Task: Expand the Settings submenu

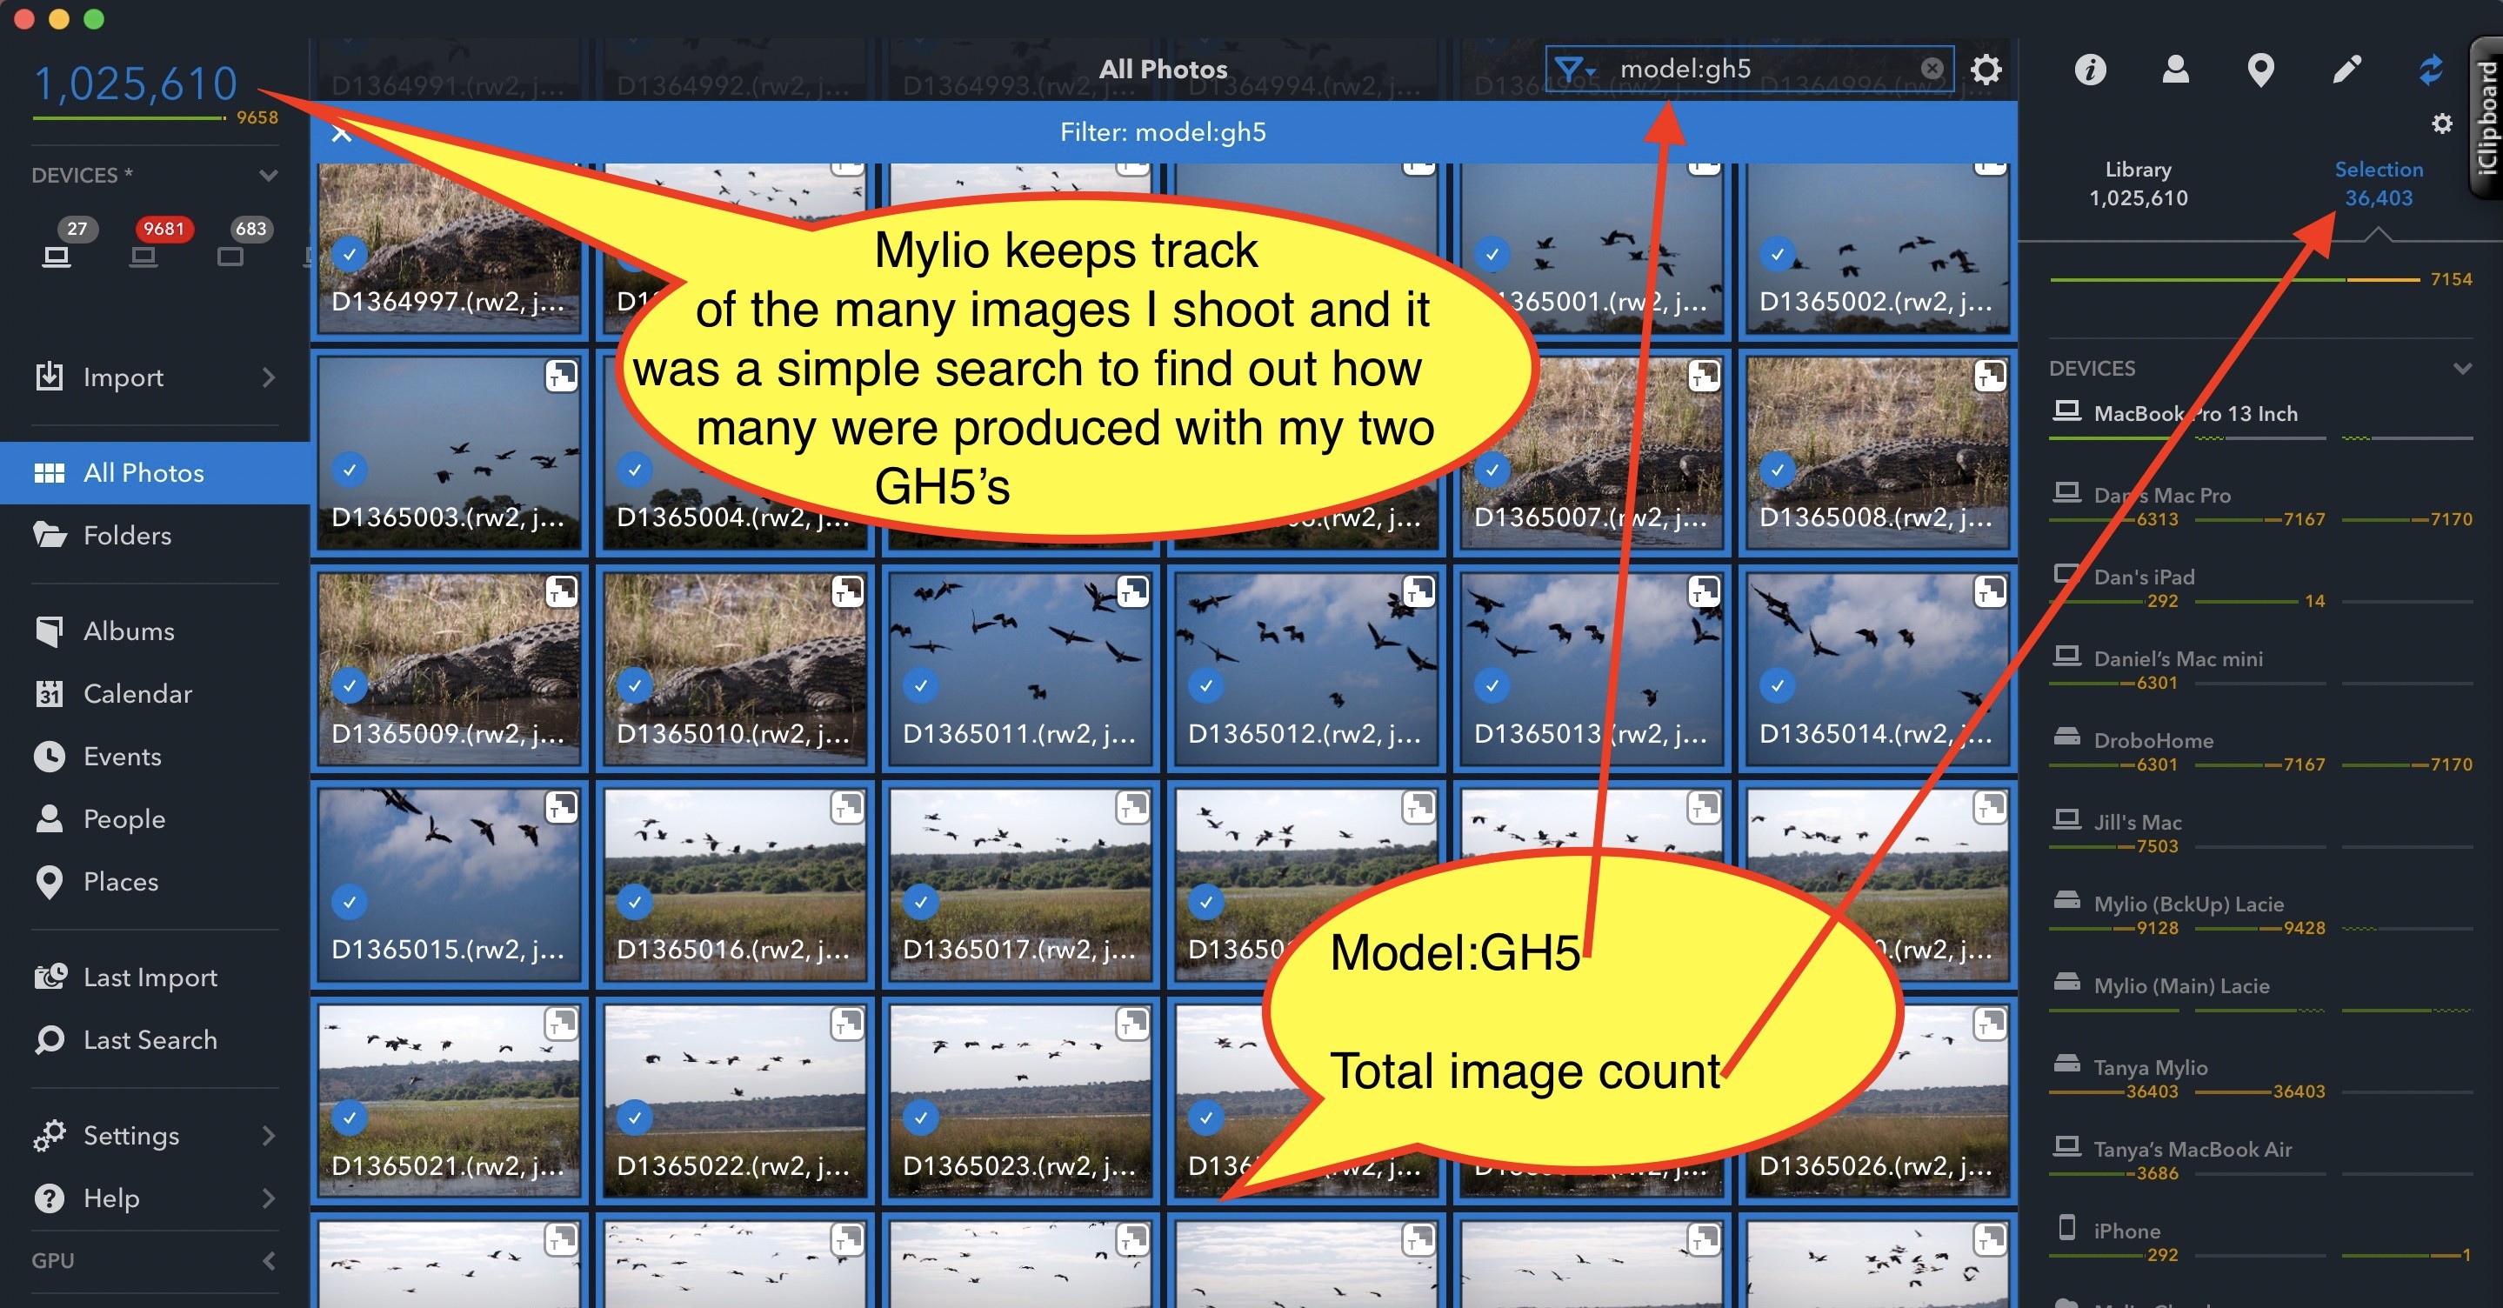Action: (269, 1135)
